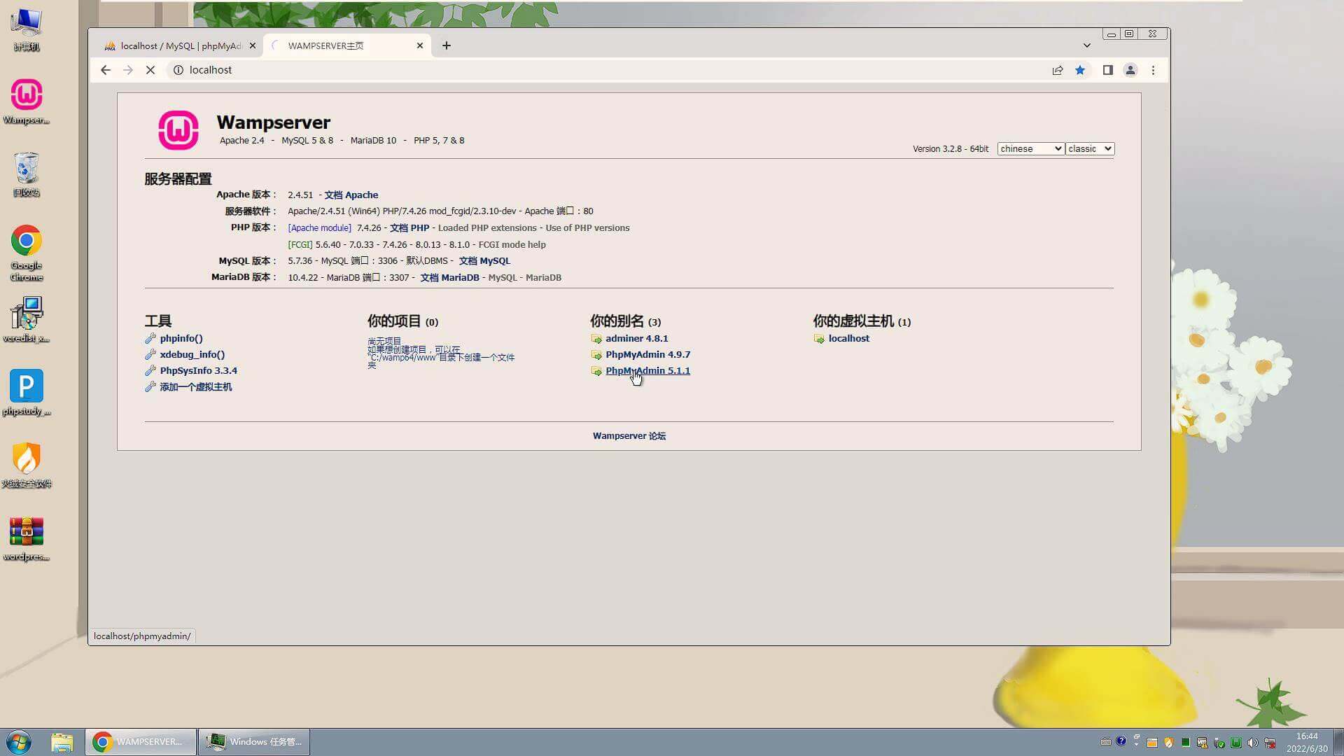
Task: Switch to WAMPSERVER Chrome taskbar button
Action: pyautogui.click(x=141, y=742)
